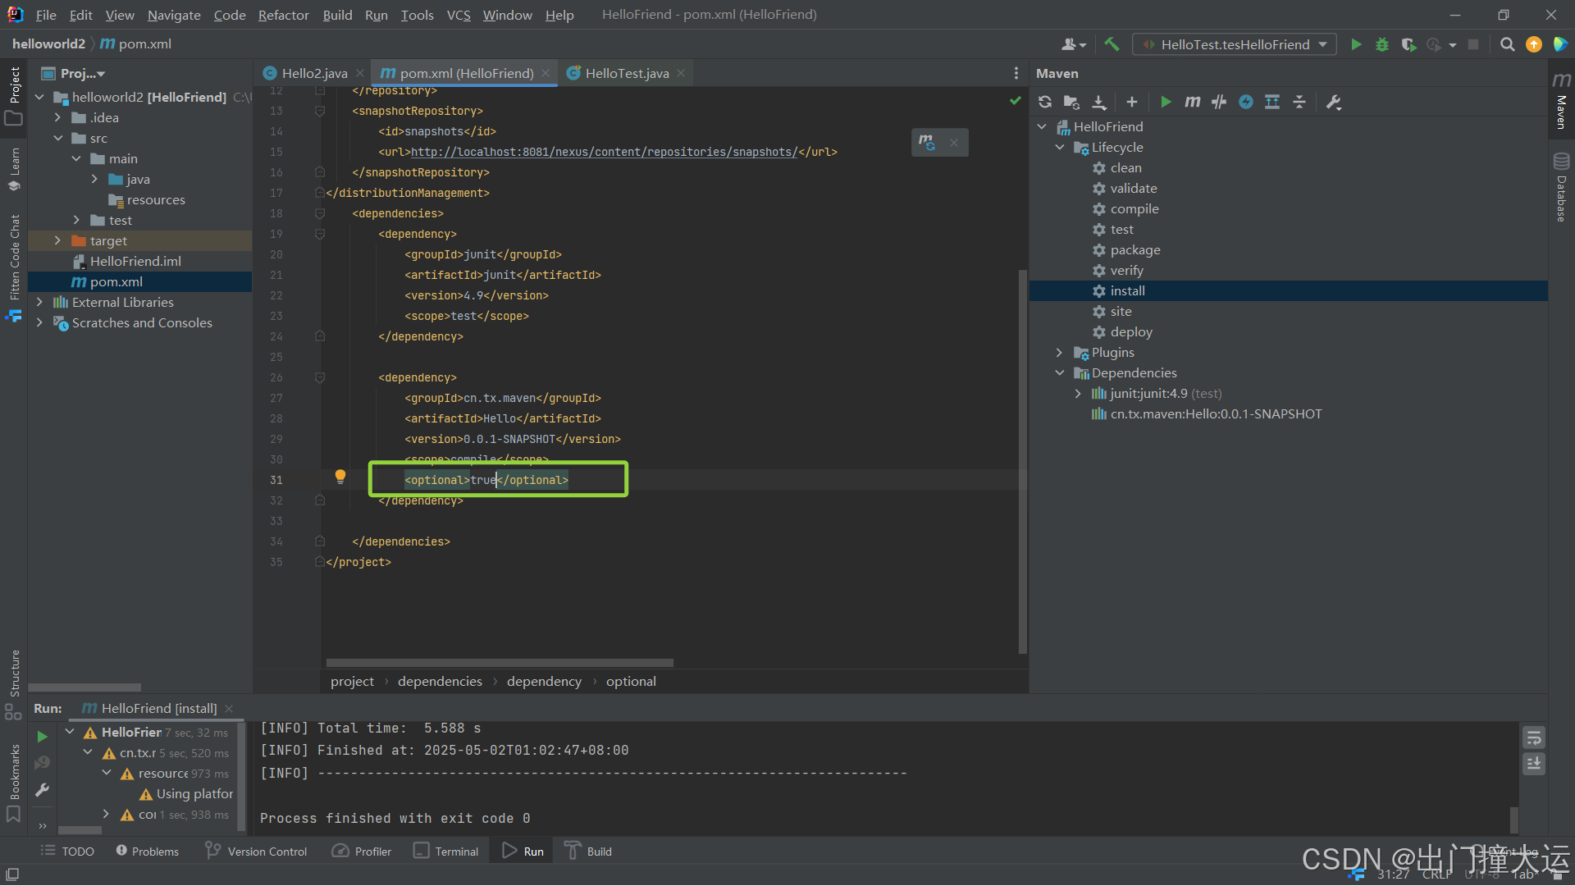Viewport: 1575px width, 886px height.
Task: Expand the target folder
Action: [x=57, y=240]
